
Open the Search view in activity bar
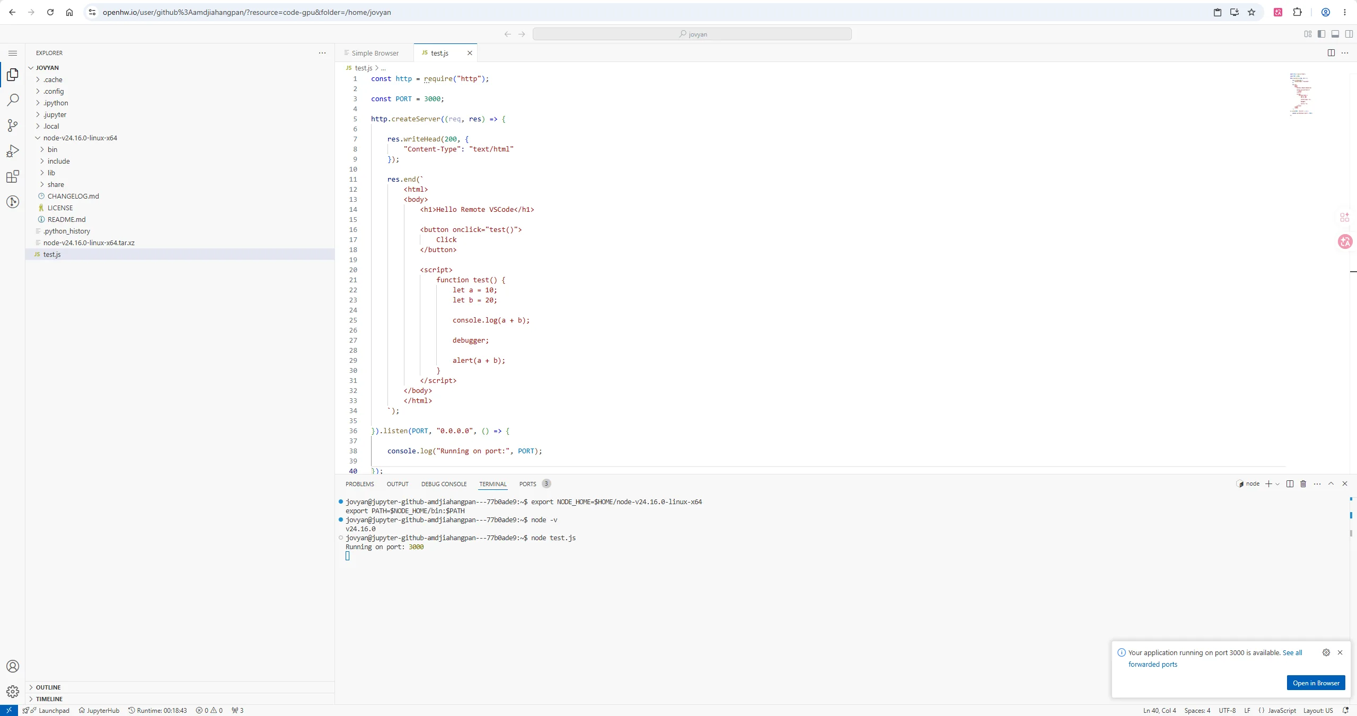13,100
